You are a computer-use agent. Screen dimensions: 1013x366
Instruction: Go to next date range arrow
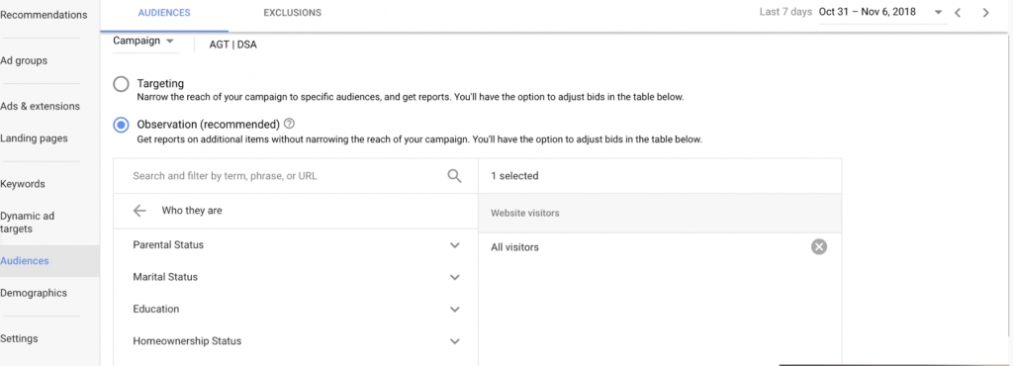[x=986, y=12]
